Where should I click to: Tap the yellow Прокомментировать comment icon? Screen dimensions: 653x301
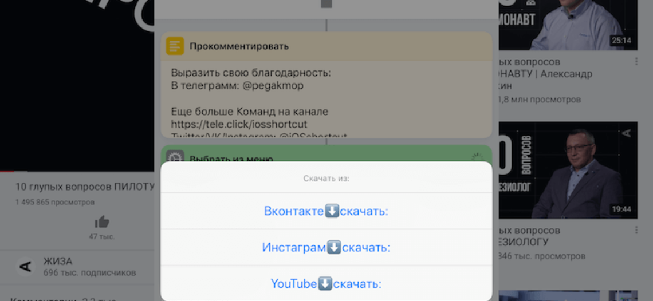pos(175,46)
